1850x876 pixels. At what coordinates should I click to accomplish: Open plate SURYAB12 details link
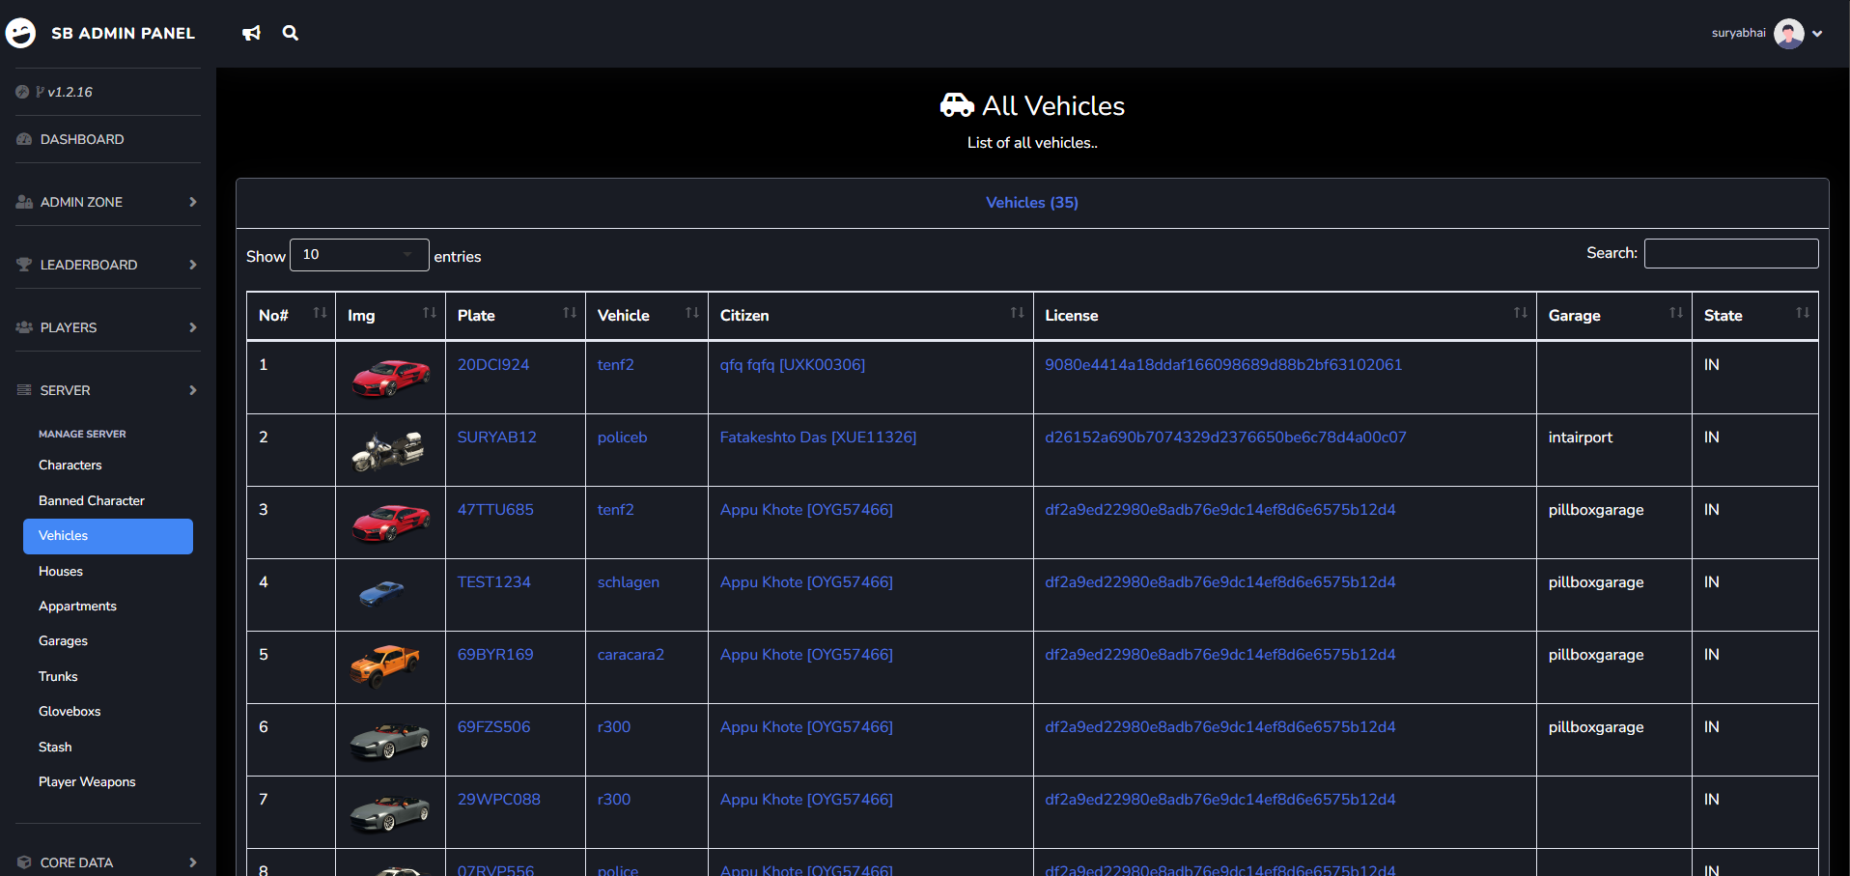point(496,437)
